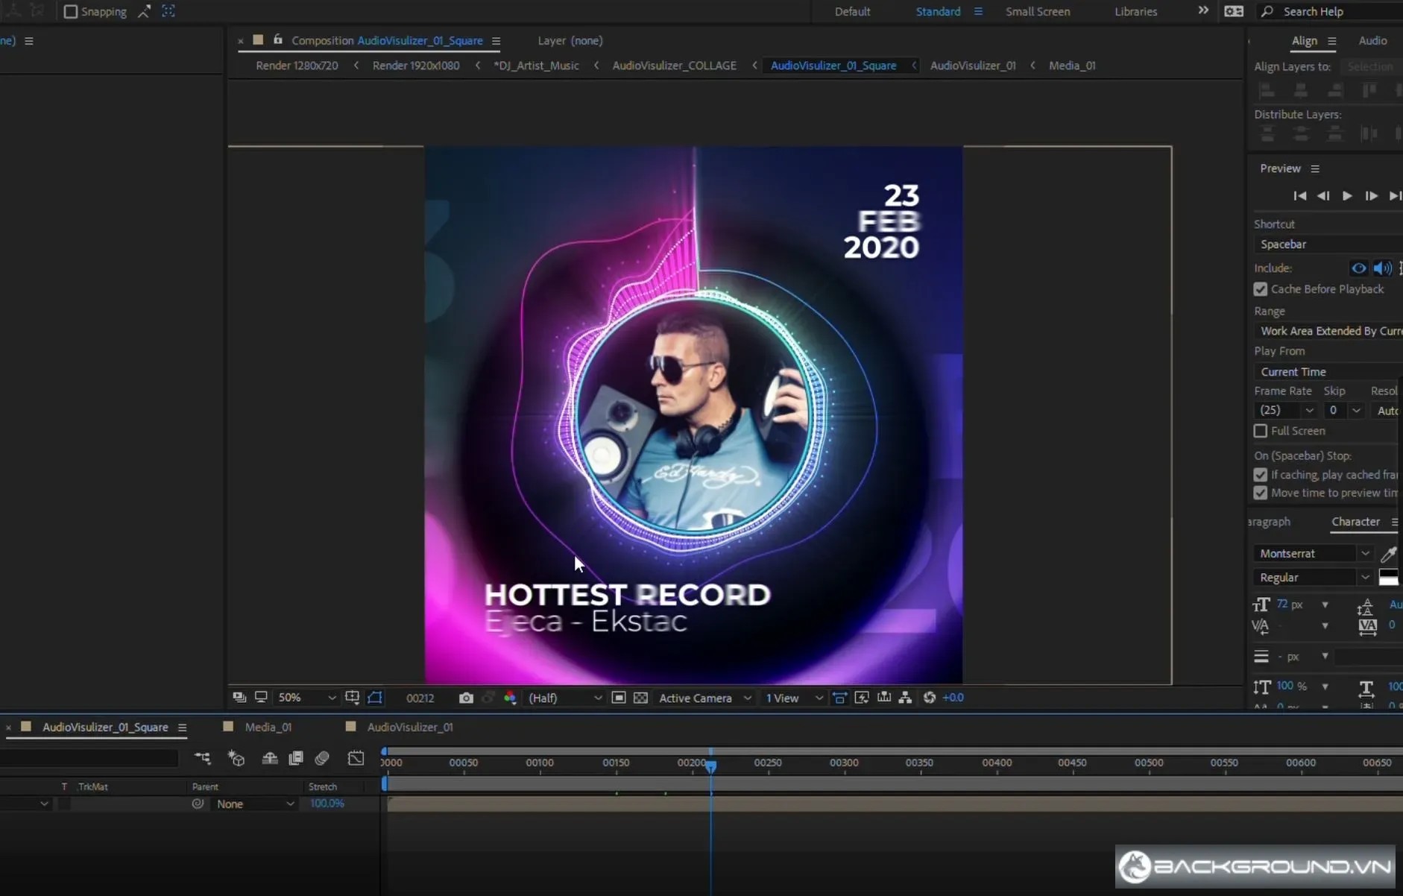This screenshot has width=1403, height=896.
Task: Open the Align panel menu icon
Action: click(x=1331, y=41)
